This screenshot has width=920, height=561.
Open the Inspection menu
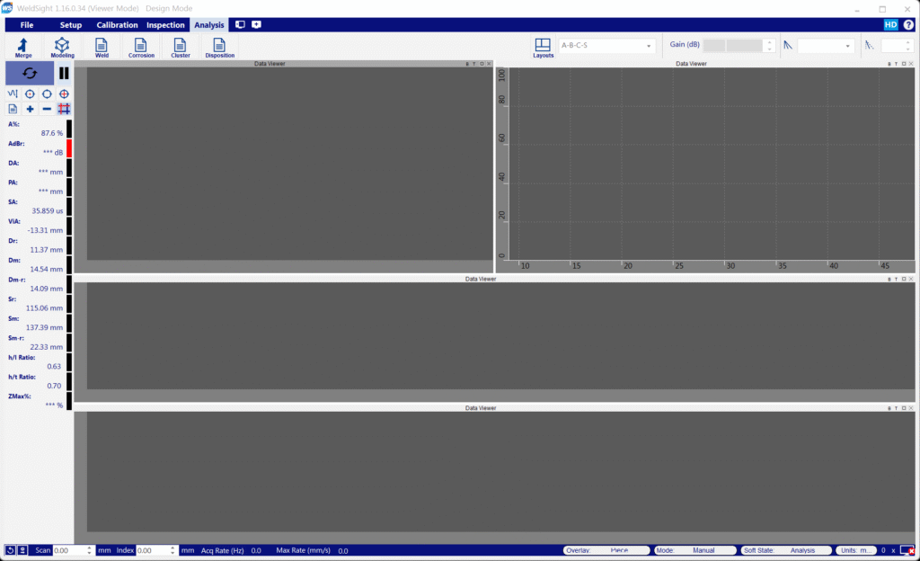tap(165, 24)
